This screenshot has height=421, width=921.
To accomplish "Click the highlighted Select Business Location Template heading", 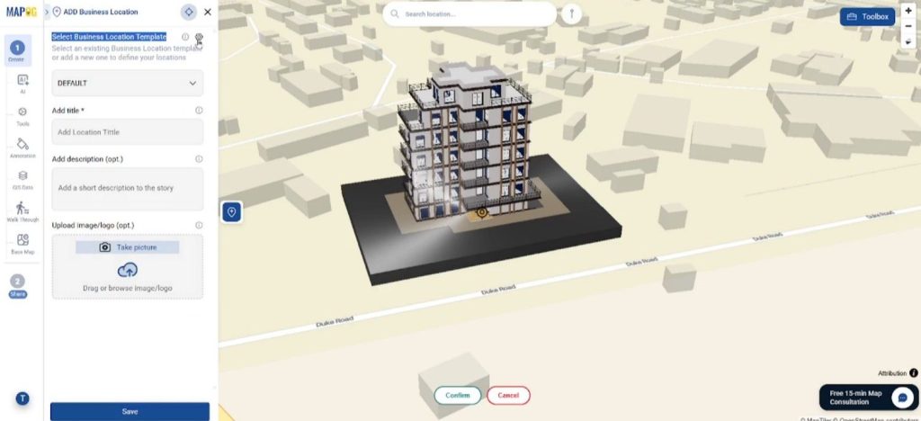I will coord(109,36).
